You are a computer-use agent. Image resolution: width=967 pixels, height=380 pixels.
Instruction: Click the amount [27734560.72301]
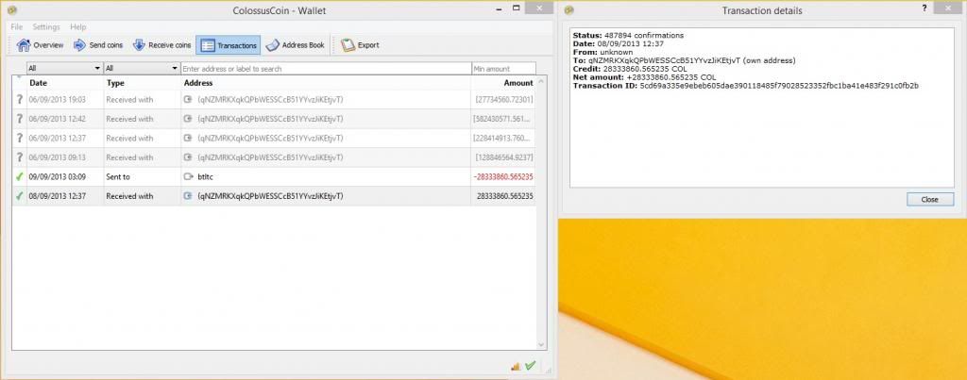point(504,99)
